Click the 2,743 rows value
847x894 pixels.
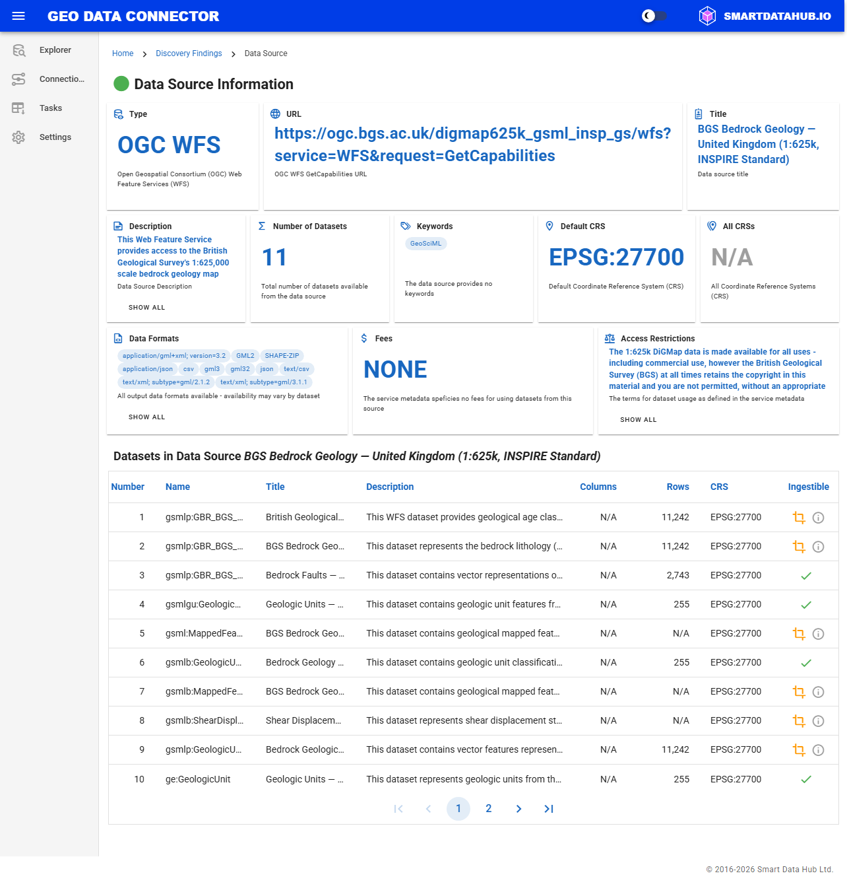[x=678, y=576]
